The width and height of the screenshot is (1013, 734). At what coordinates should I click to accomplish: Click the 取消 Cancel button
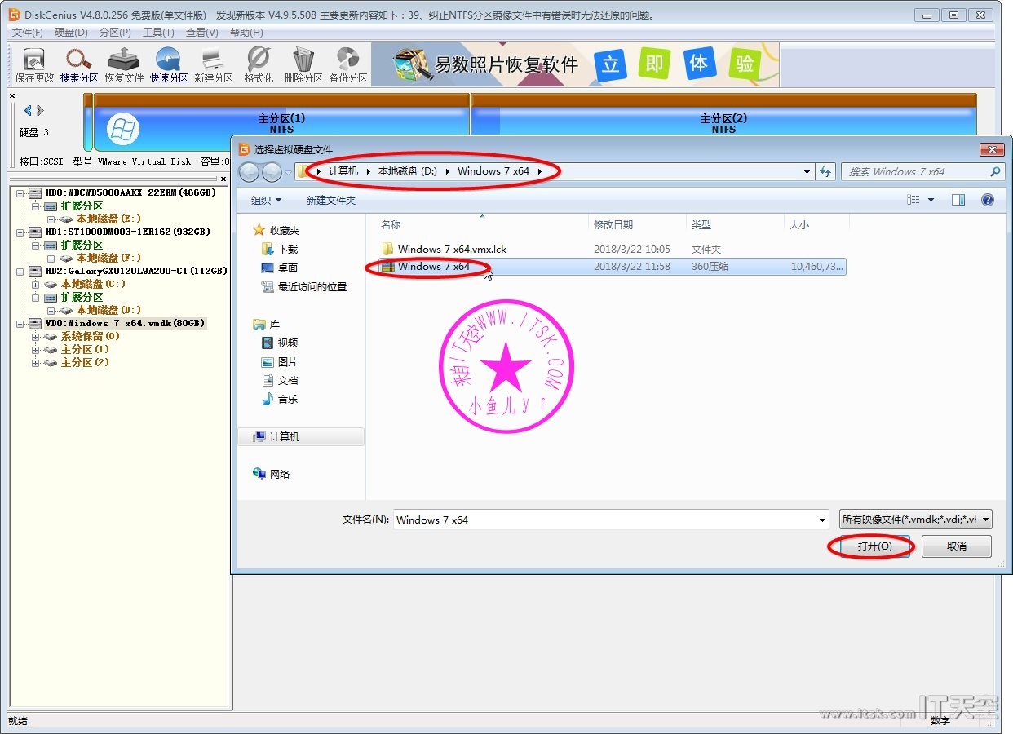[956, 546]
